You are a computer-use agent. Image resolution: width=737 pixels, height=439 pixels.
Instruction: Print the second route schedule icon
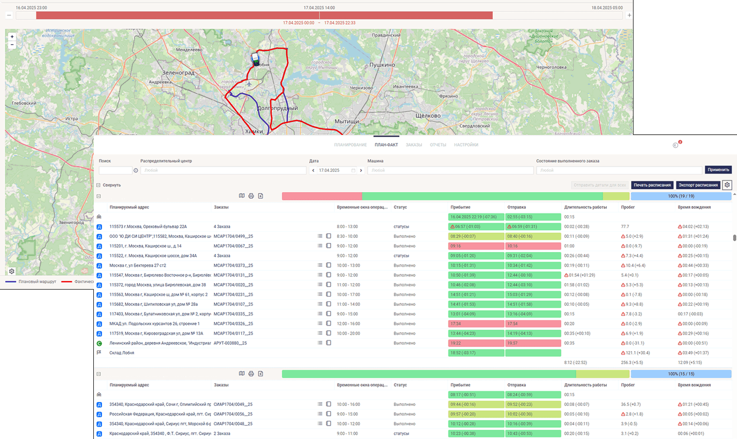(x=251, y=374)
